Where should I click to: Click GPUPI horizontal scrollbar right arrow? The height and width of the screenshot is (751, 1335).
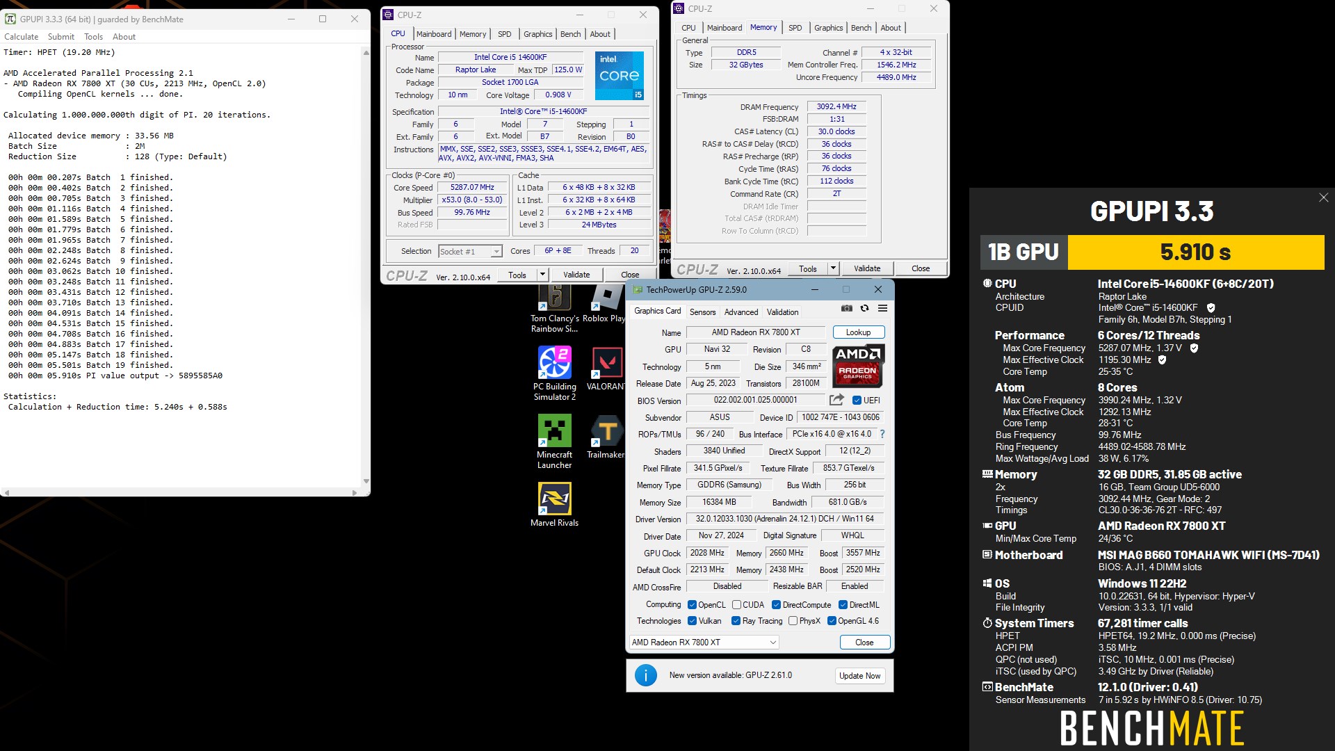click(x=355, y=492)
